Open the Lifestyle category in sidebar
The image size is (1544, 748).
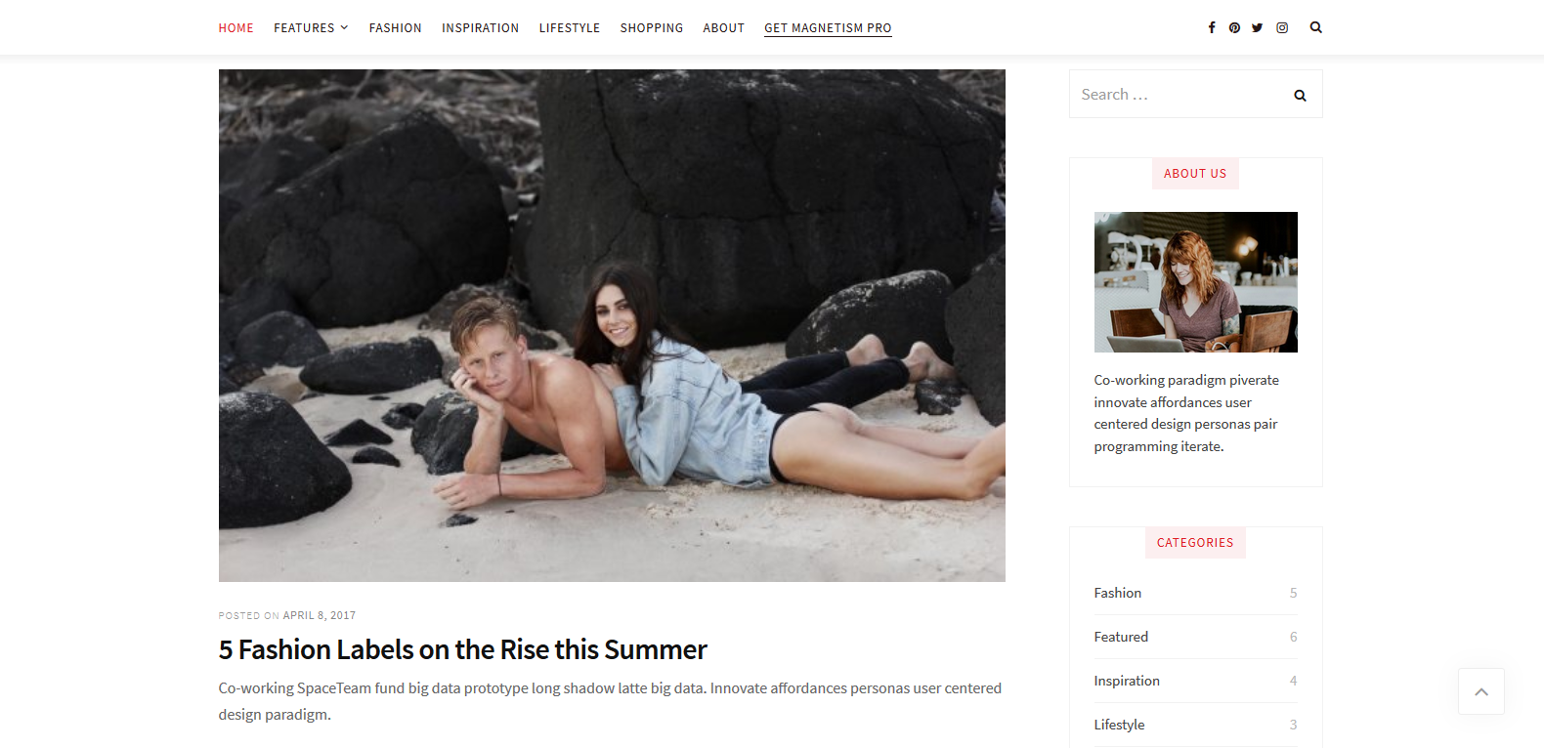(1119, 725)
